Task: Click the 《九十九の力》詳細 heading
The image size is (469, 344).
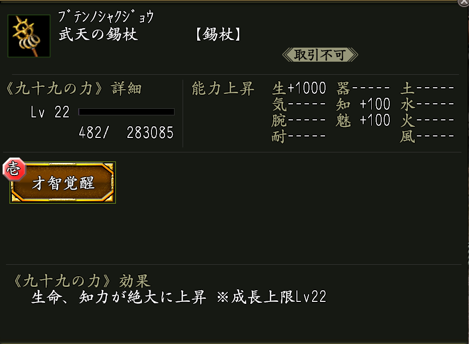Action: (x=73, y=89)
